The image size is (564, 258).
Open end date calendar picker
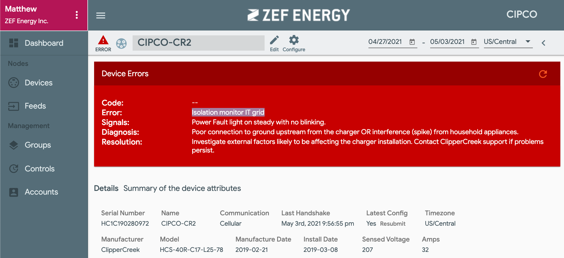coord(474,42)
